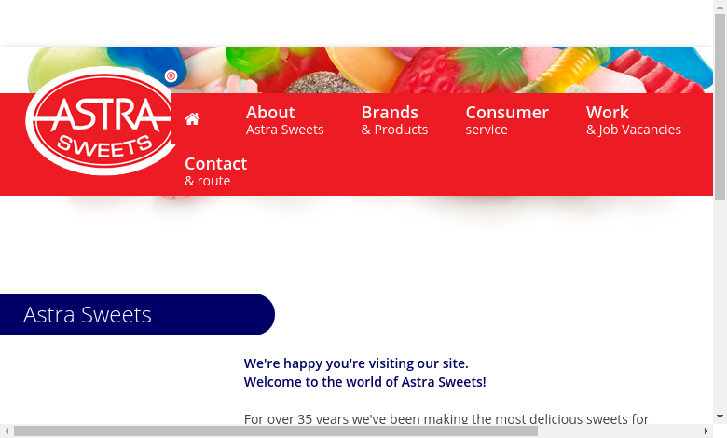Click the right arrow of the horizontal scrollbar
This screenshot has height=438, width=727.
tap(706, 431)
